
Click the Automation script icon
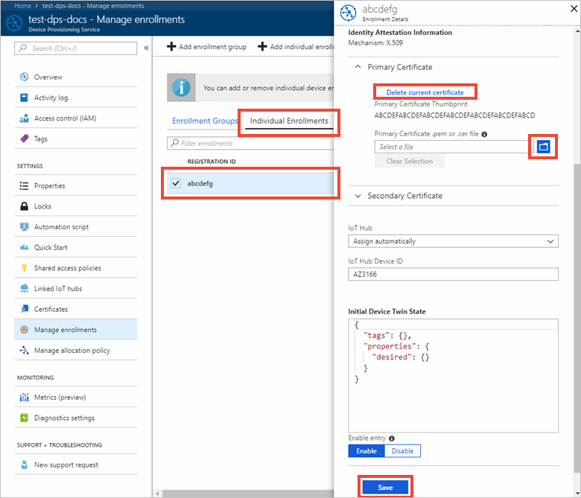[24, 226]
